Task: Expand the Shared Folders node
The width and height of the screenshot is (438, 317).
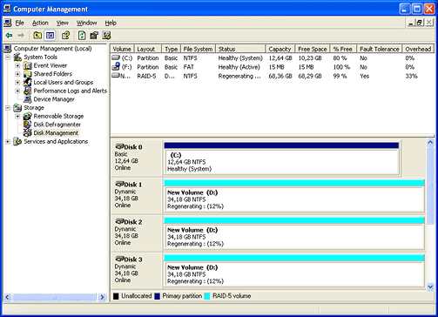Action: pos(17,74)
